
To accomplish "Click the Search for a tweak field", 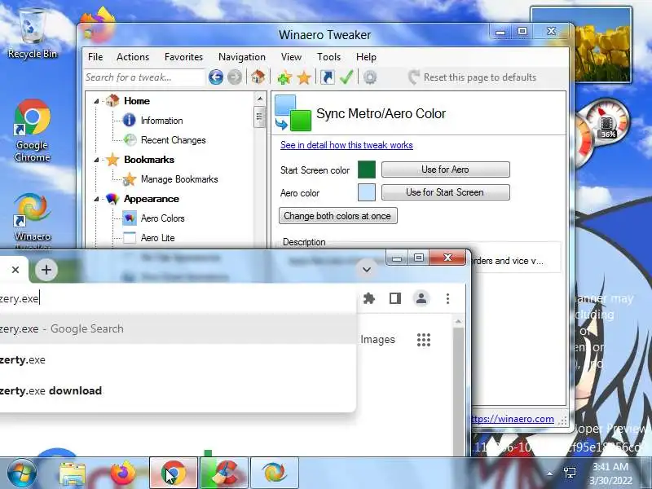I will pos(144,77).
